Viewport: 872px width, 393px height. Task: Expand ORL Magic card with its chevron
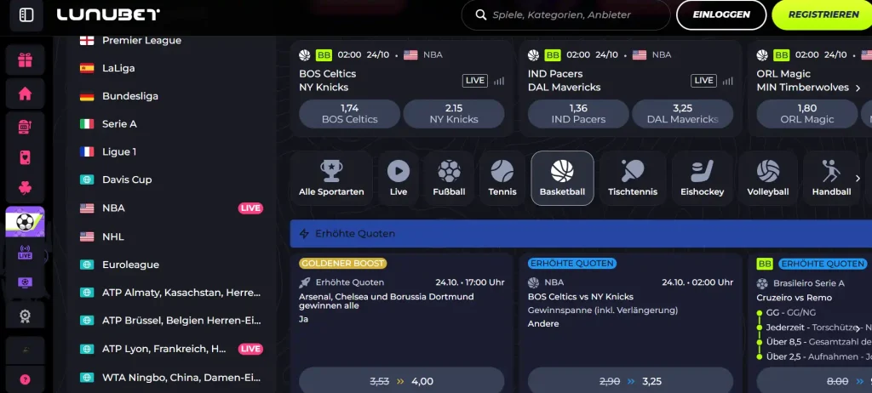click(x=858, y=88)
